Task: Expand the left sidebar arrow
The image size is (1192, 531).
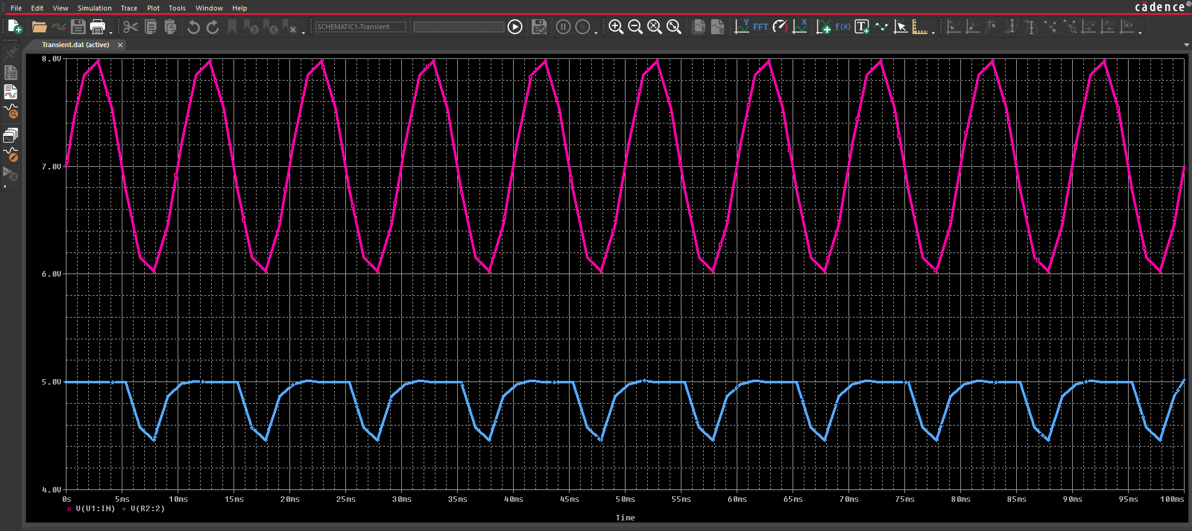Action: pos(5,187)
